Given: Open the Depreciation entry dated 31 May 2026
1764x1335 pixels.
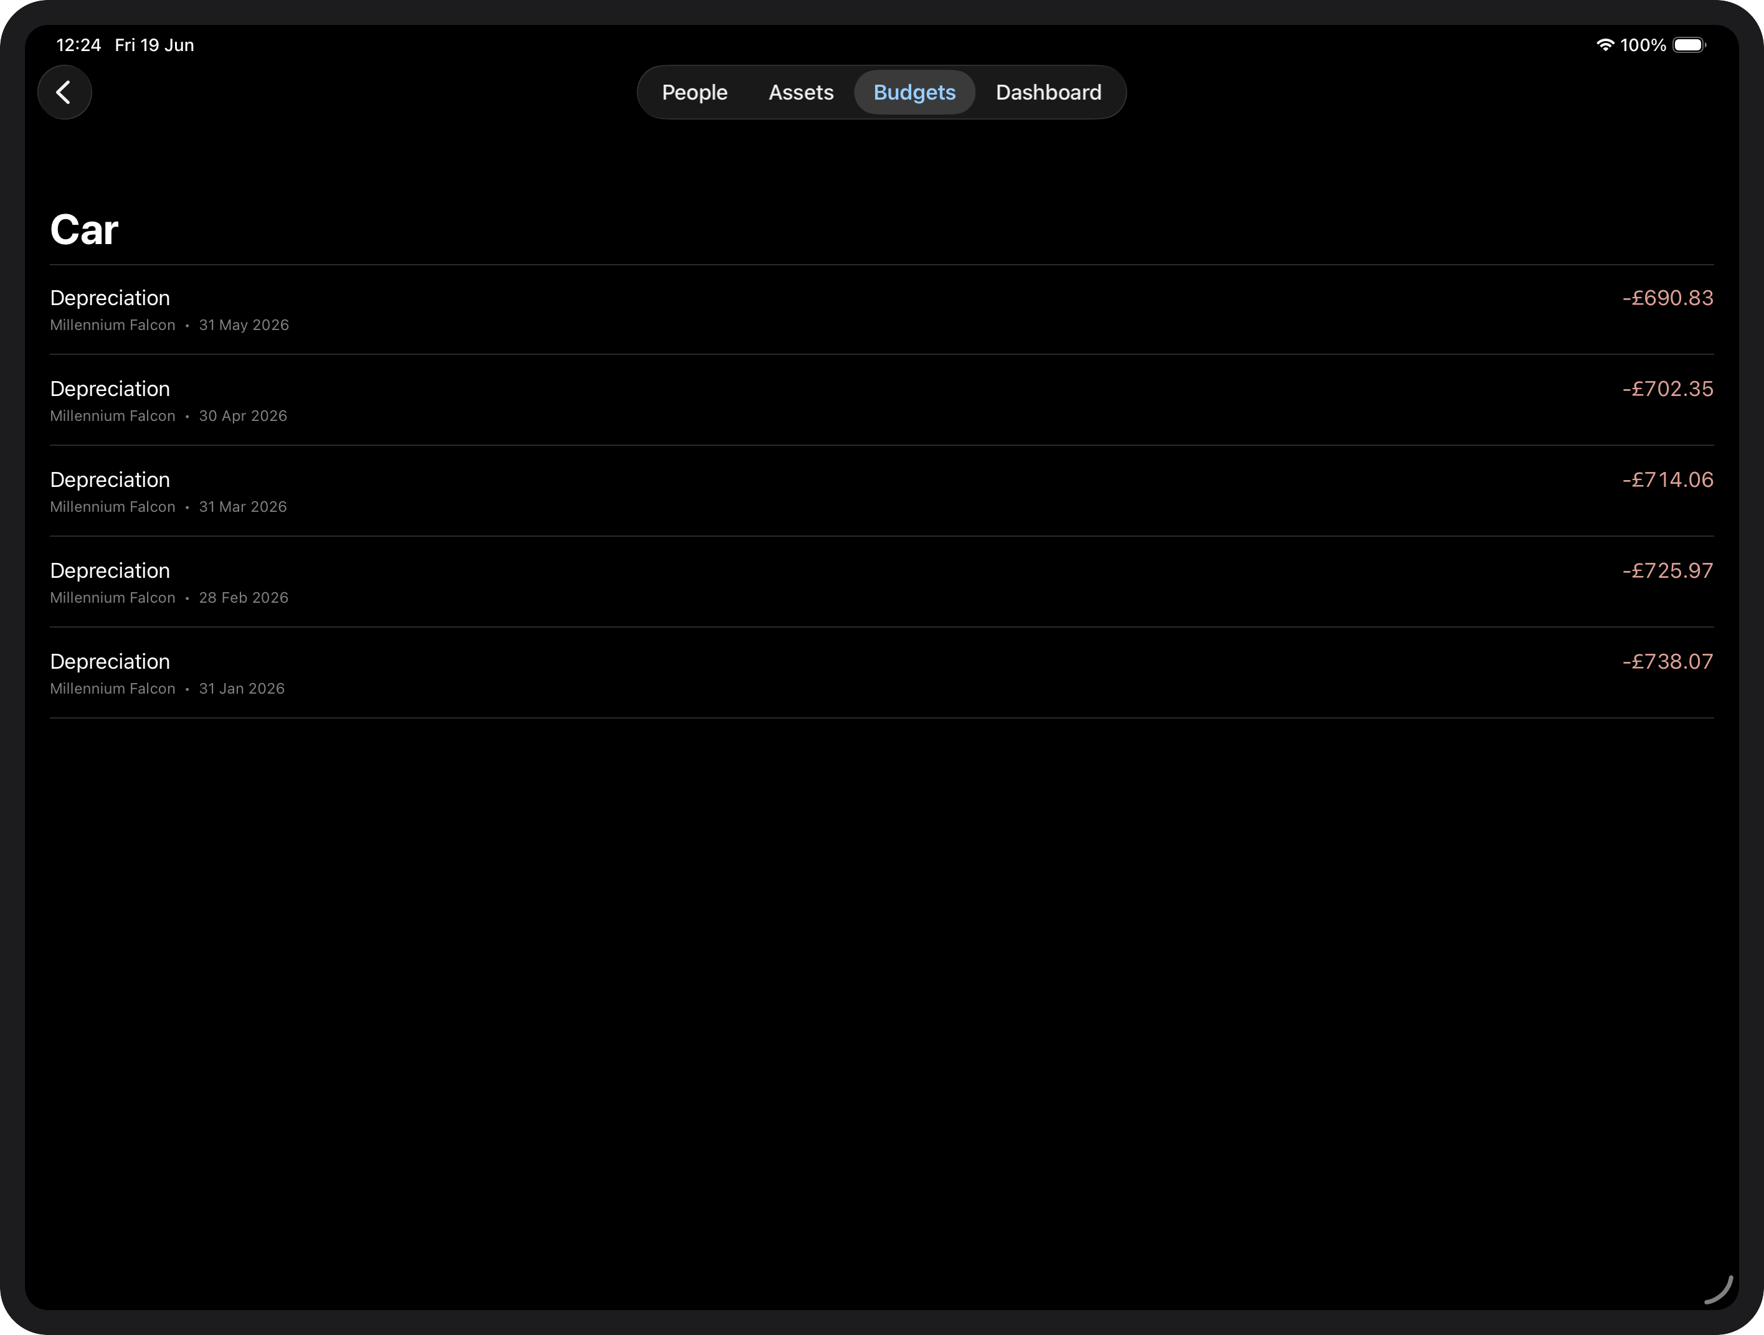Looking at the screenshot, I should click(x=881, y=310).
